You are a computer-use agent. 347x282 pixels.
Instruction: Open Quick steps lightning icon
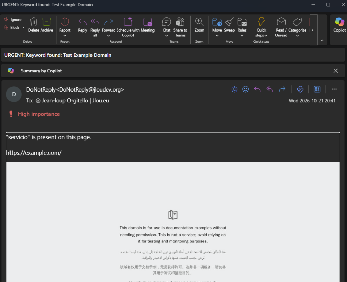[x=261, y=22]
